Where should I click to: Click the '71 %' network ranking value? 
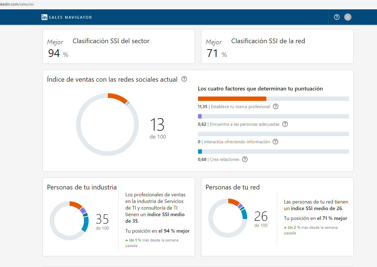[x=217, y=53]
